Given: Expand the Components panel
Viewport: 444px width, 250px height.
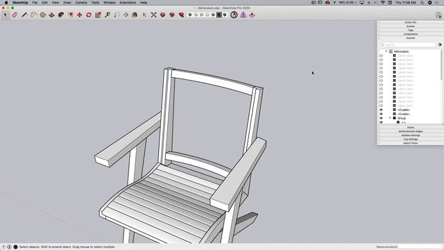Looking at the screenshot, I should point(410,34).
